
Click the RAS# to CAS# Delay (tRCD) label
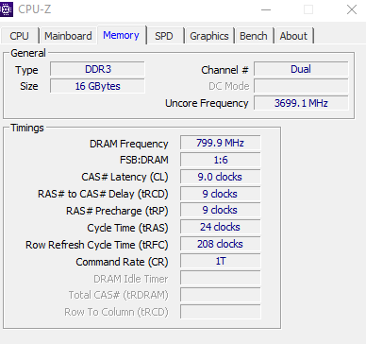coord(103,194)
